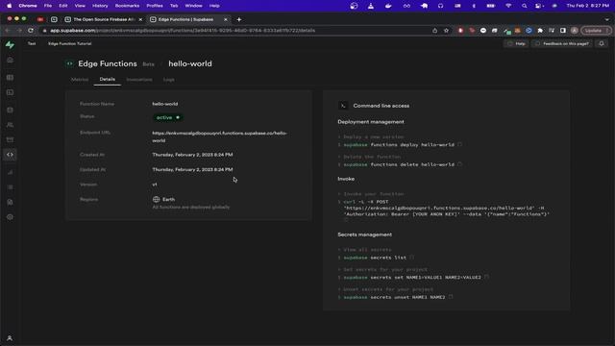Screen dimensions: 615x346
Task: Open the notifications bell icon
Action: click(602, 43)
